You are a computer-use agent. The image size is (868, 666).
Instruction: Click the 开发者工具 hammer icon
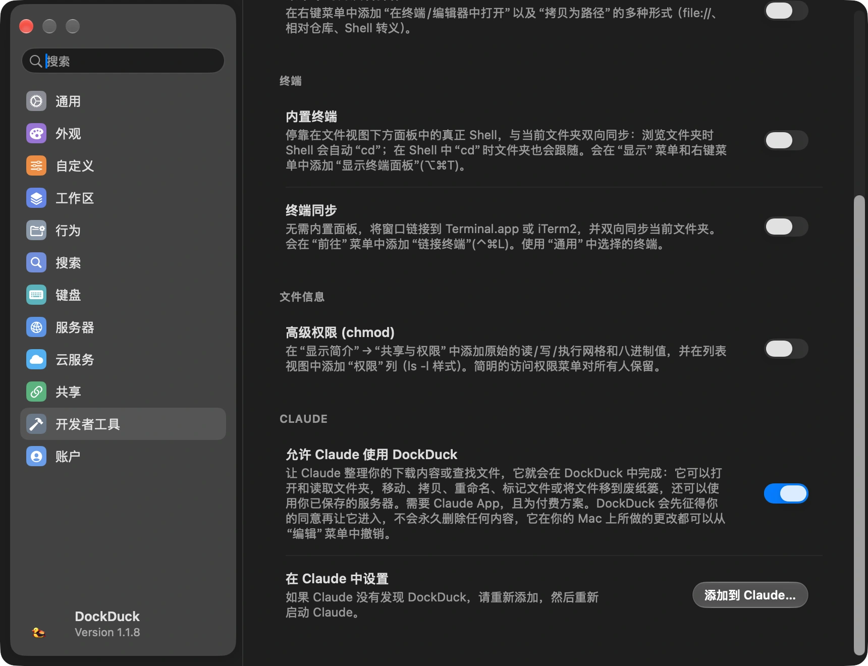click(36, 424)
